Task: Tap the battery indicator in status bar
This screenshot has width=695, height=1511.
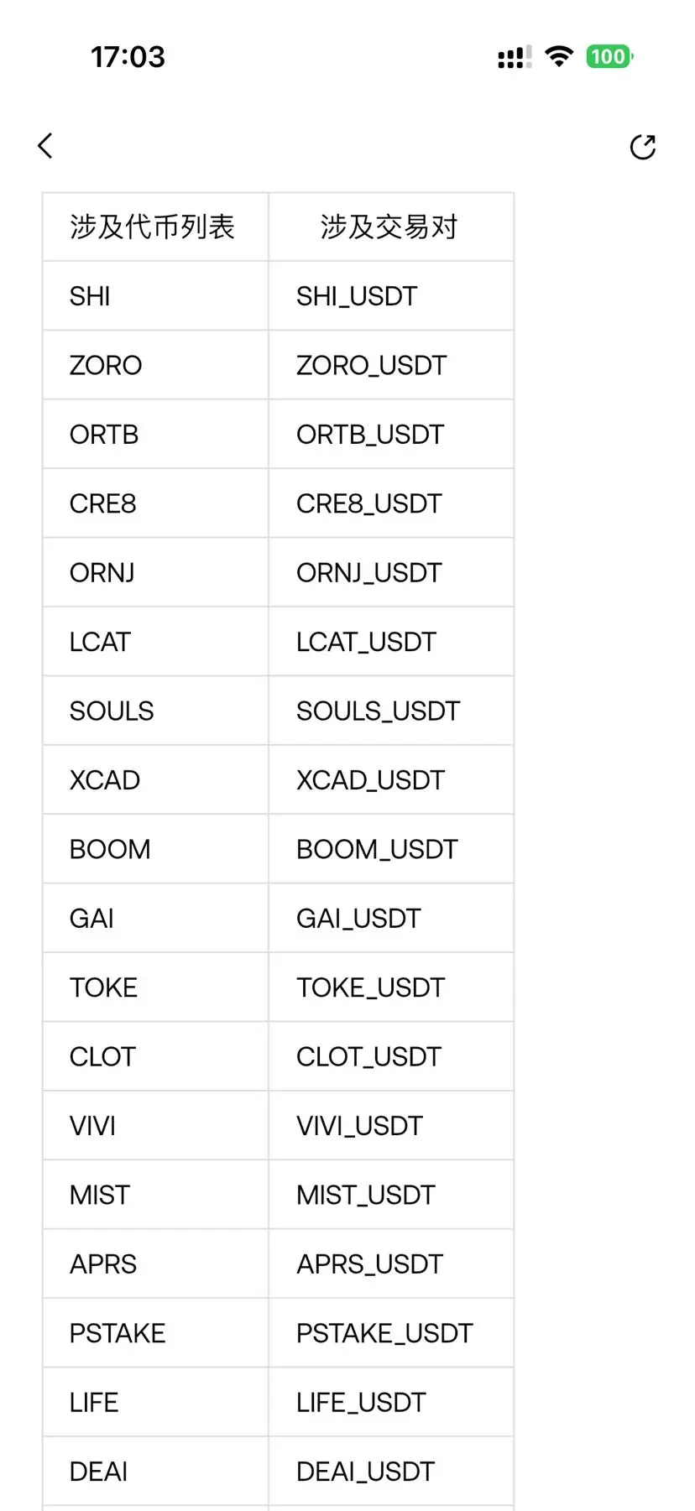Action: point(610,57)
